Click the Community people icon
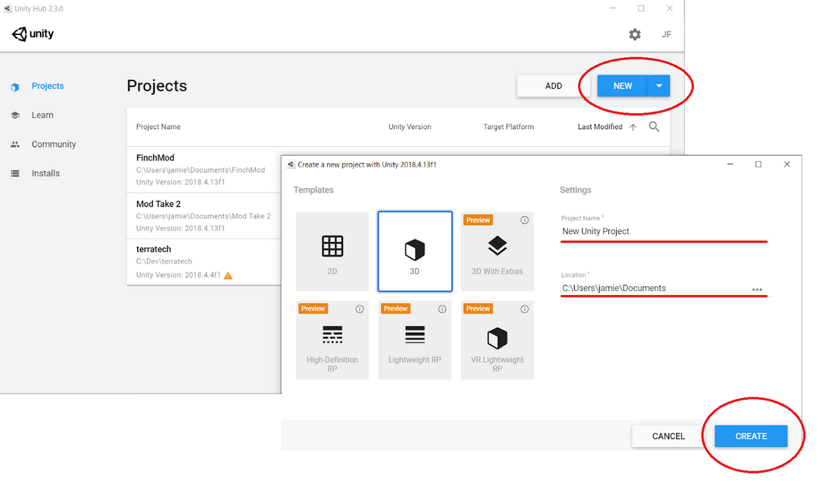Screen dimensions: 823x483 15,145
